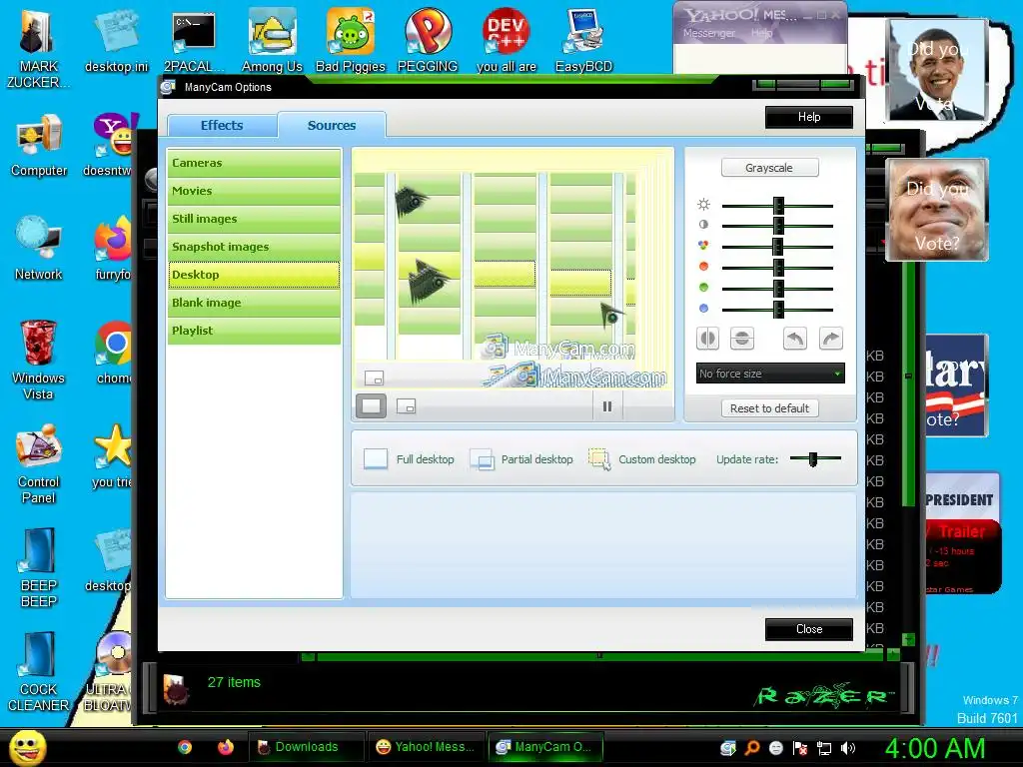This screenshot has width=1023, height=767.
Task: Pause the video preview
Action: tap(607, 406)
